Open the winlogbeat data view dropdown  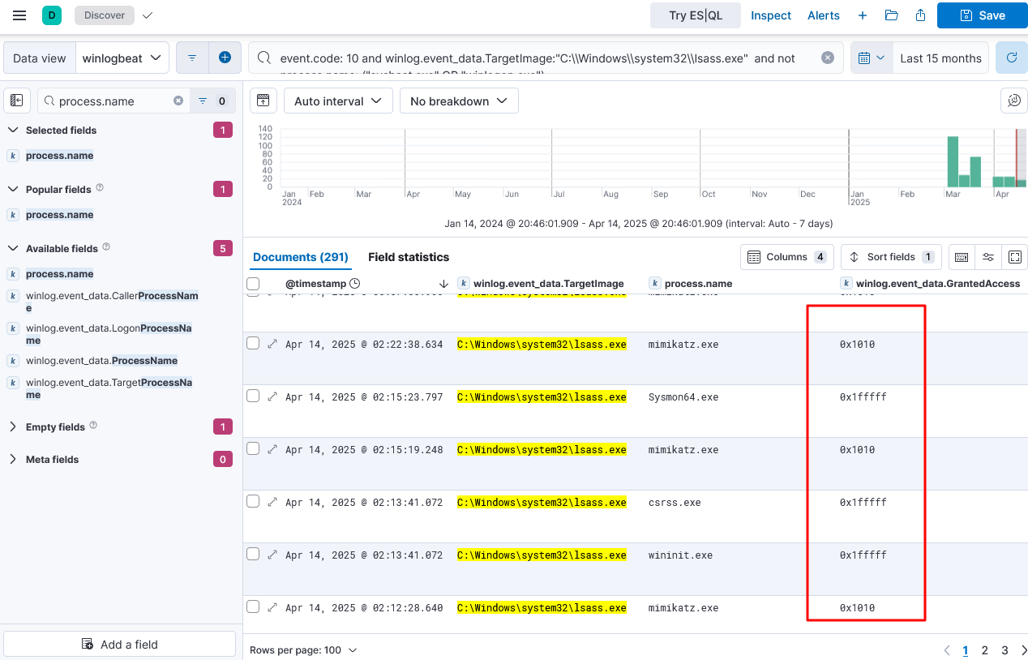[x=123, y=58]
